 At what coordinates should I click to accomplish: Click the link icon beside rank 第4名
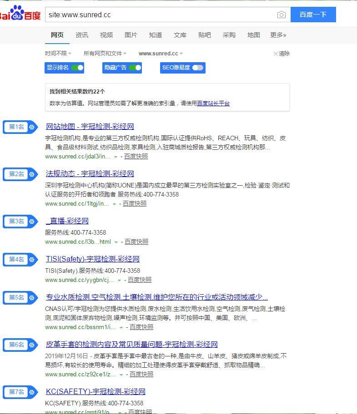[32, 260]
